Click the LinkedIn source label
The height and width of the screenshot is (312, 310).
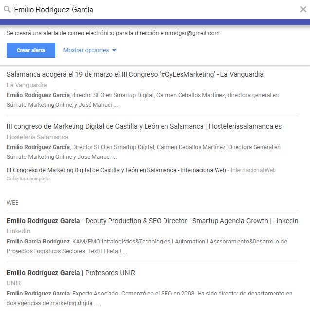(x=18, y=231)
